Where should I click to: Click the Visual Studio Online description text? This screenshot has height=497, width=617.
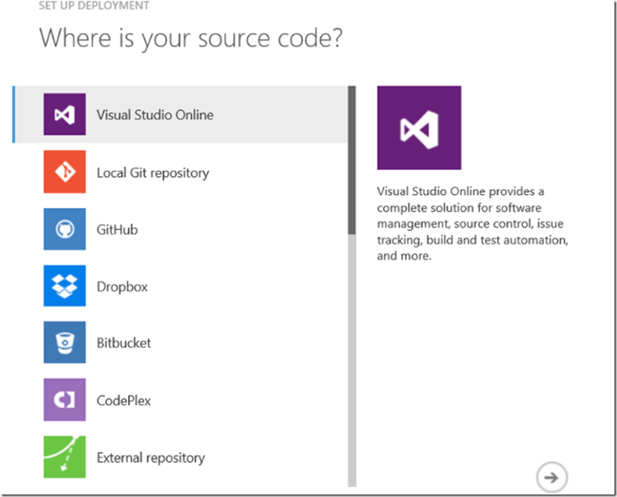[x=473, y=224]
